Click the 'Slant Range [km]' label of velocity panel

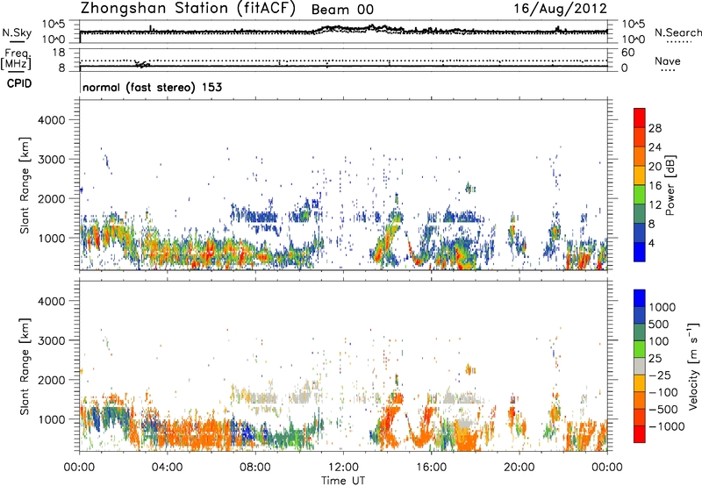(25, 367)
